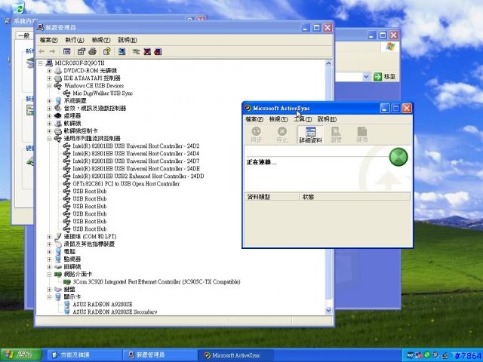Click the 資料類型 column header in ActiveSync
Screen dimensions: 483x362
[272, 197]
